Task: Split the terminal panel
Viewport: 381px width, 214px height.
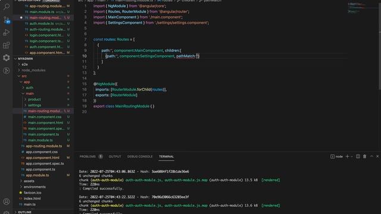Action: (358, 156)
